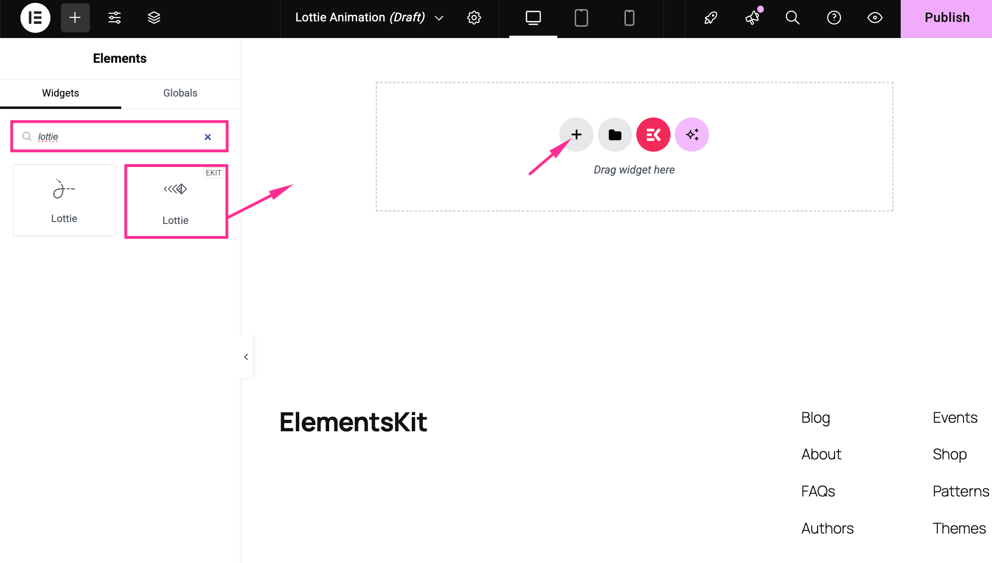Screen dimensions: 992x563
Task: Switch to the Globals tab
Action: [x=180, y=93]
